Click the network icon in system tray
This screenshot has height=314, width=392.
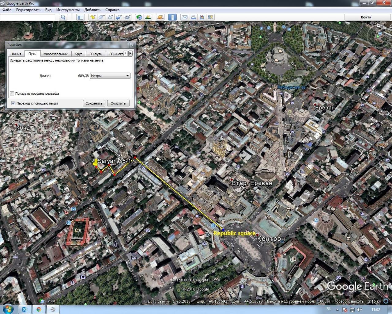(352, 310)
